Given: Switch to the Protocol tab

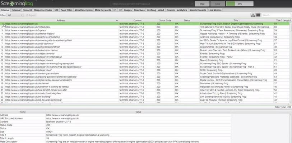Looking at the screenshot, I should tap(27, 10).
